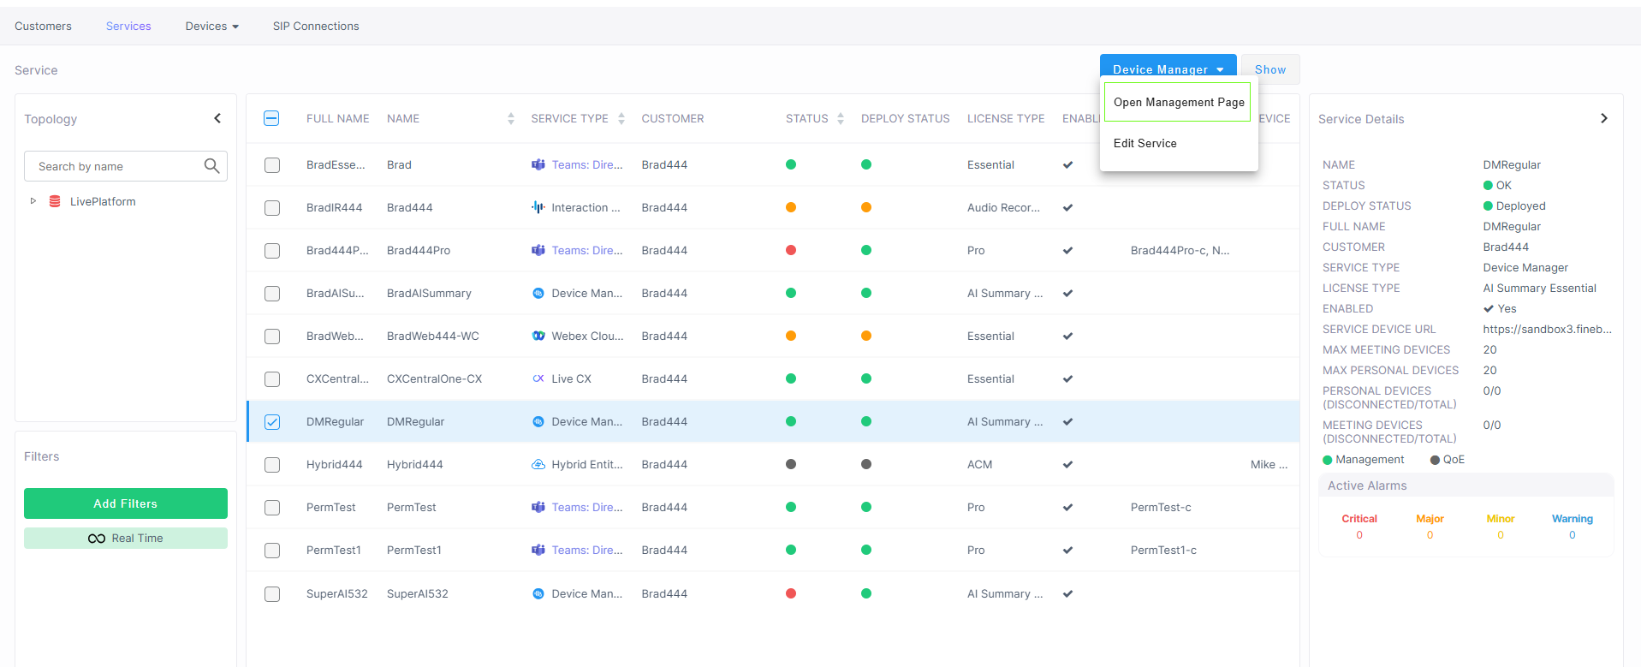Image resolution: width=1641 pixels, height=667 pixels.
Task: Click the Real Time button
Action: pyautogui.click(x=126, y=538)
